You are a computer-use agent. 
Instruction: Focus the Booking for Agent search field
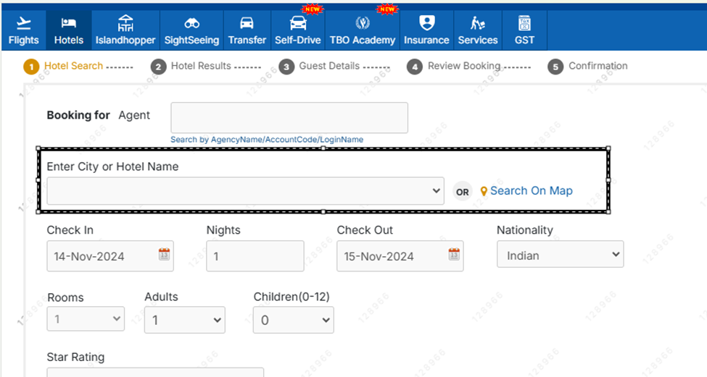click(289, 118)
